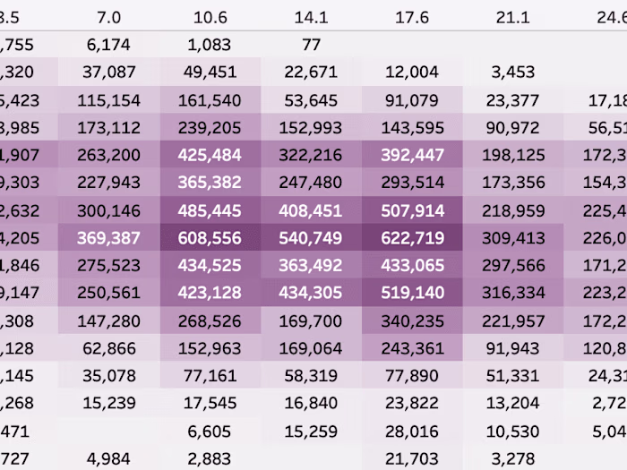The image size is (627, 470).
Task: Select the darkest cell showing 622,719
Action: click(x=412, y=239)
